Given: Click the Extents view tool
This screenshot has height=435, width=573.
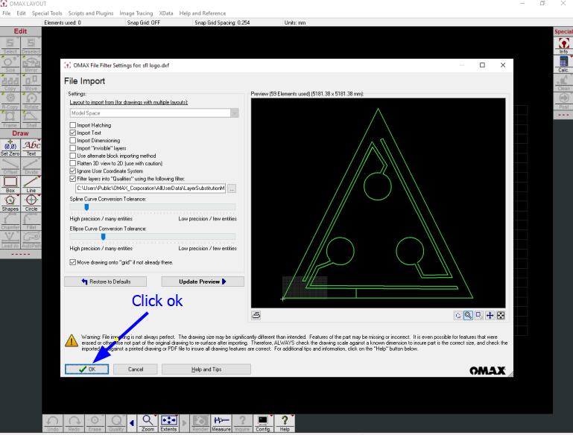Looking at the screenshot, I should tap(168, 424).
